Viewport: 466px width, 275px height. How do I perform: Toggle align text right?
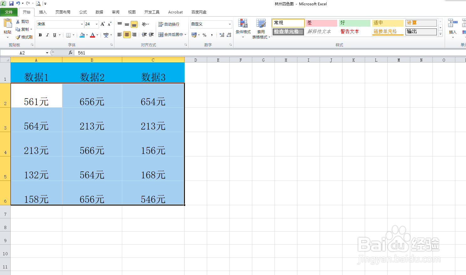[134, 35]
